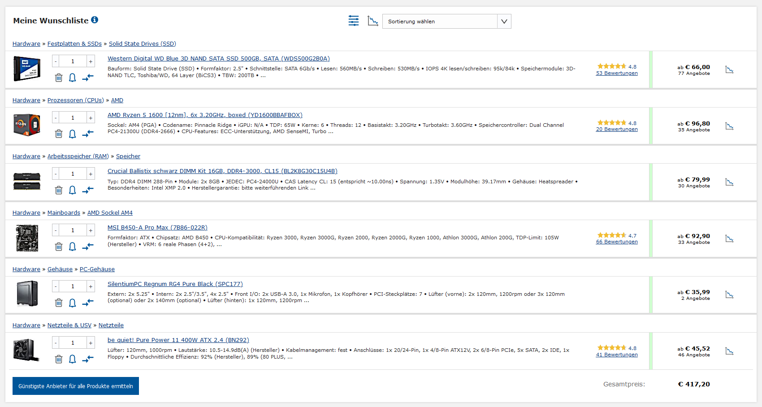762x407 pixels.
Task: Go to Festplatten & SSDs category
Action: tap(74, 44)
